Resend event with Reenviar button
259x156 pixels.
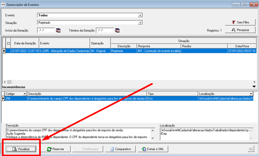click(x=55, y=149)
